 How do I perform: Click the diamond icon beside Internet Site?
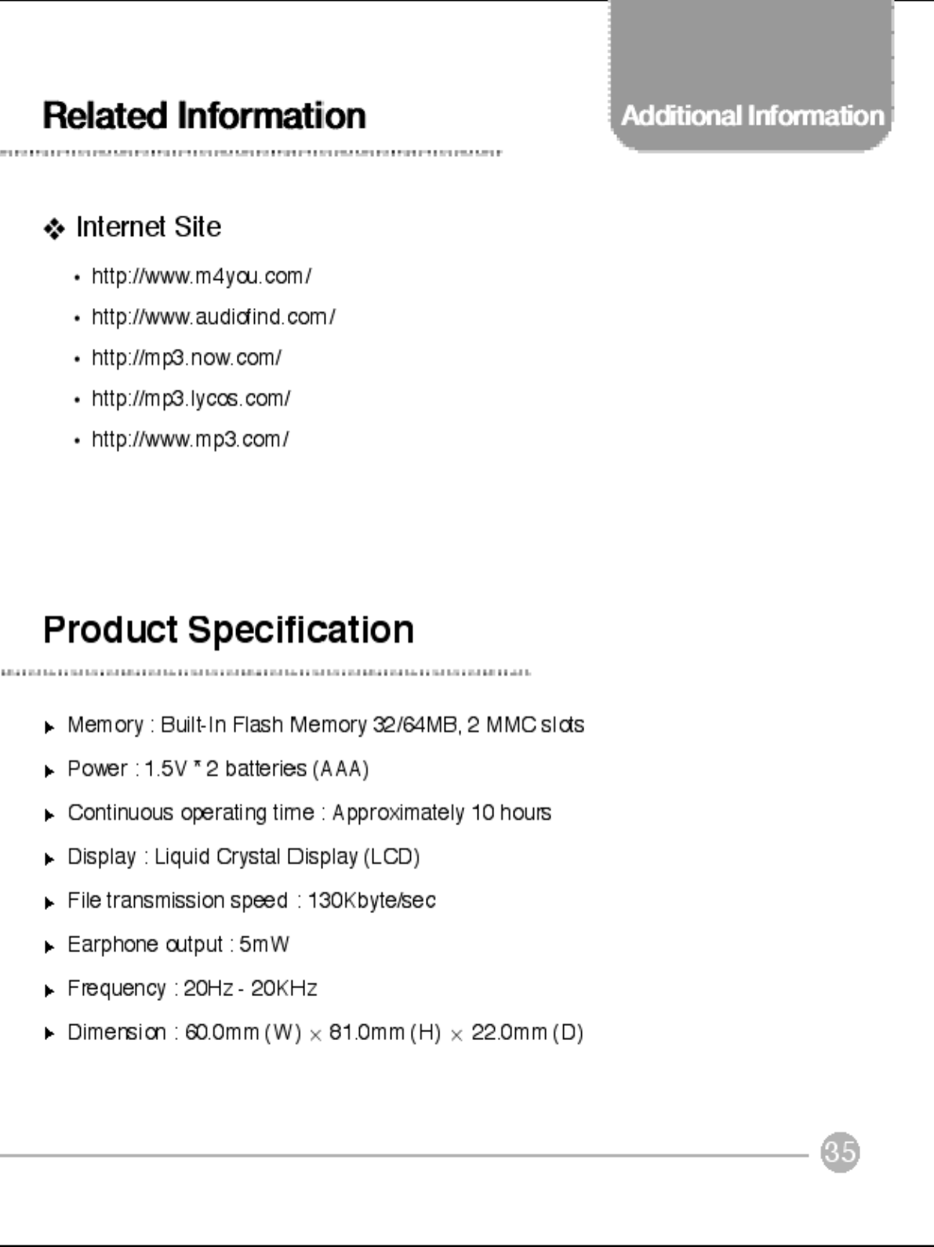coord(54,229)
